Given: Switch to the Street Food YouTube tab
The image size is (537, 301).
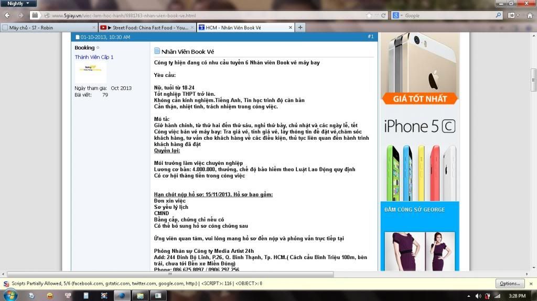Looking at the screenshot, I should click(x=146, y=27).
